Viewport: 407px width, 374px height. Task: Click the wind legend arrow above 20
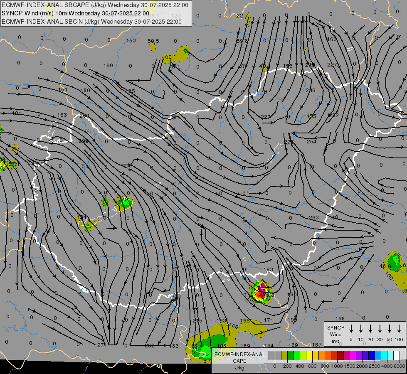pos(370,329)
